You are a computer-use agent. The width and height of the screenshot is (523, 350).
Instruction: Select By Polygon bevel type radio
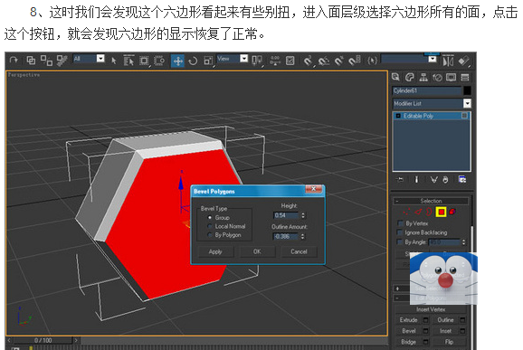(x=210, y=235)
